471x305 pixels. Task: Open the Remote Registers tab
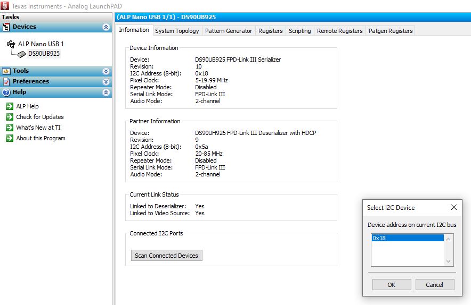click(x=340, y=31)
